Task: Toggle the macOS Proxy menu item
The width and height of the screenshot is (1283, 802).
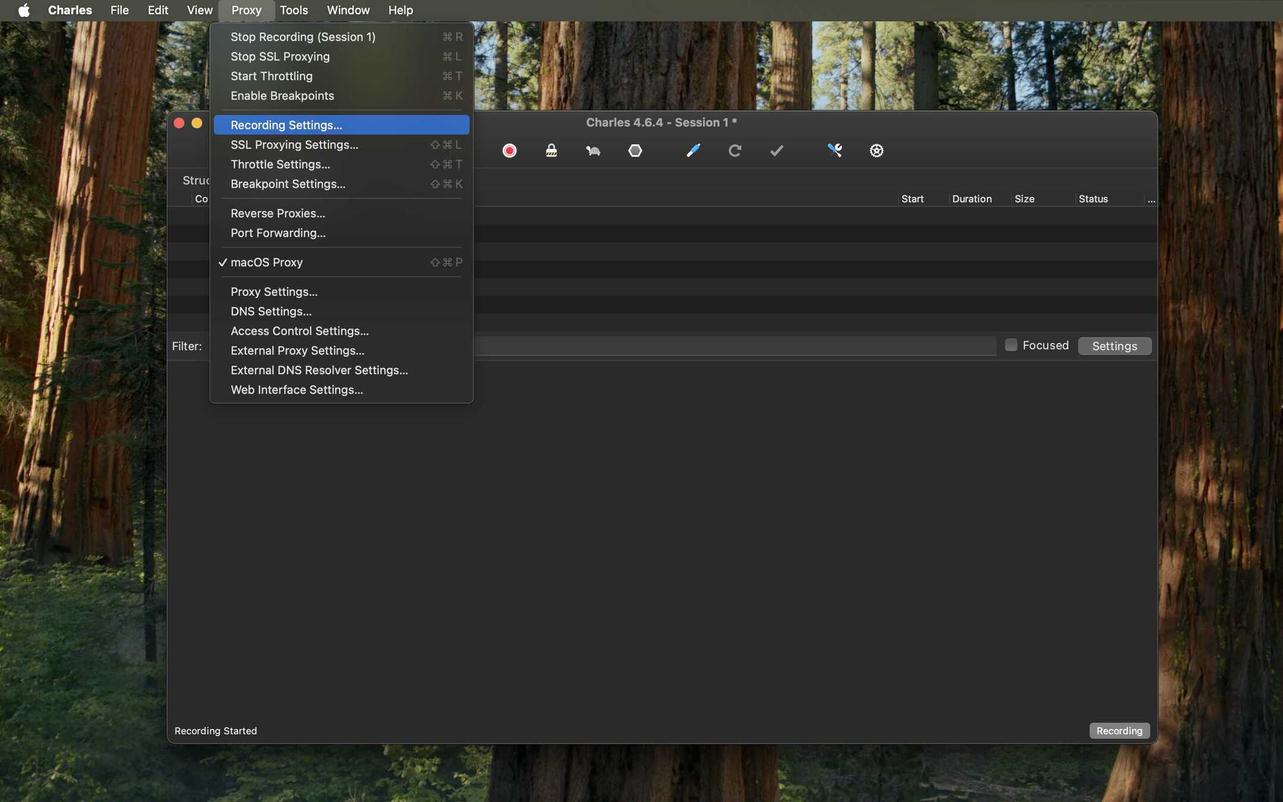Action: [342, 263]
